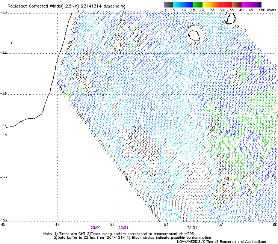Click the magenta 40-45 knots legend segment

click(246, 5)
